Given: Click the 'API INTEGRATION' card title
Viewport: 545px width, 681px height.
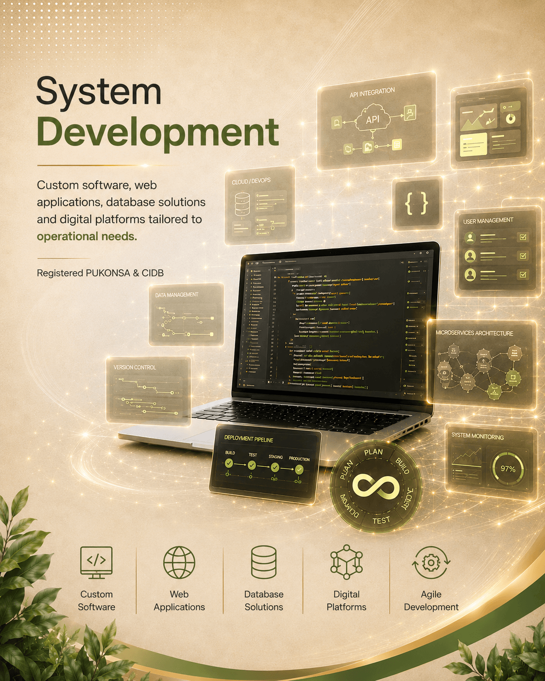Looking at the screenshot, I should (x=372, y=92).
